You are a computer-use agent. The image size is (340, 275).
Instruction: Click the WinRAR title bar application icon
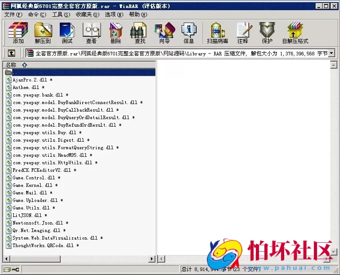tap(6, 6)
